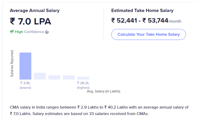The width and height of the screenshot is (198, 118).
Task: Click the shortest bar at highest salary
Action: tap(83, 78)
